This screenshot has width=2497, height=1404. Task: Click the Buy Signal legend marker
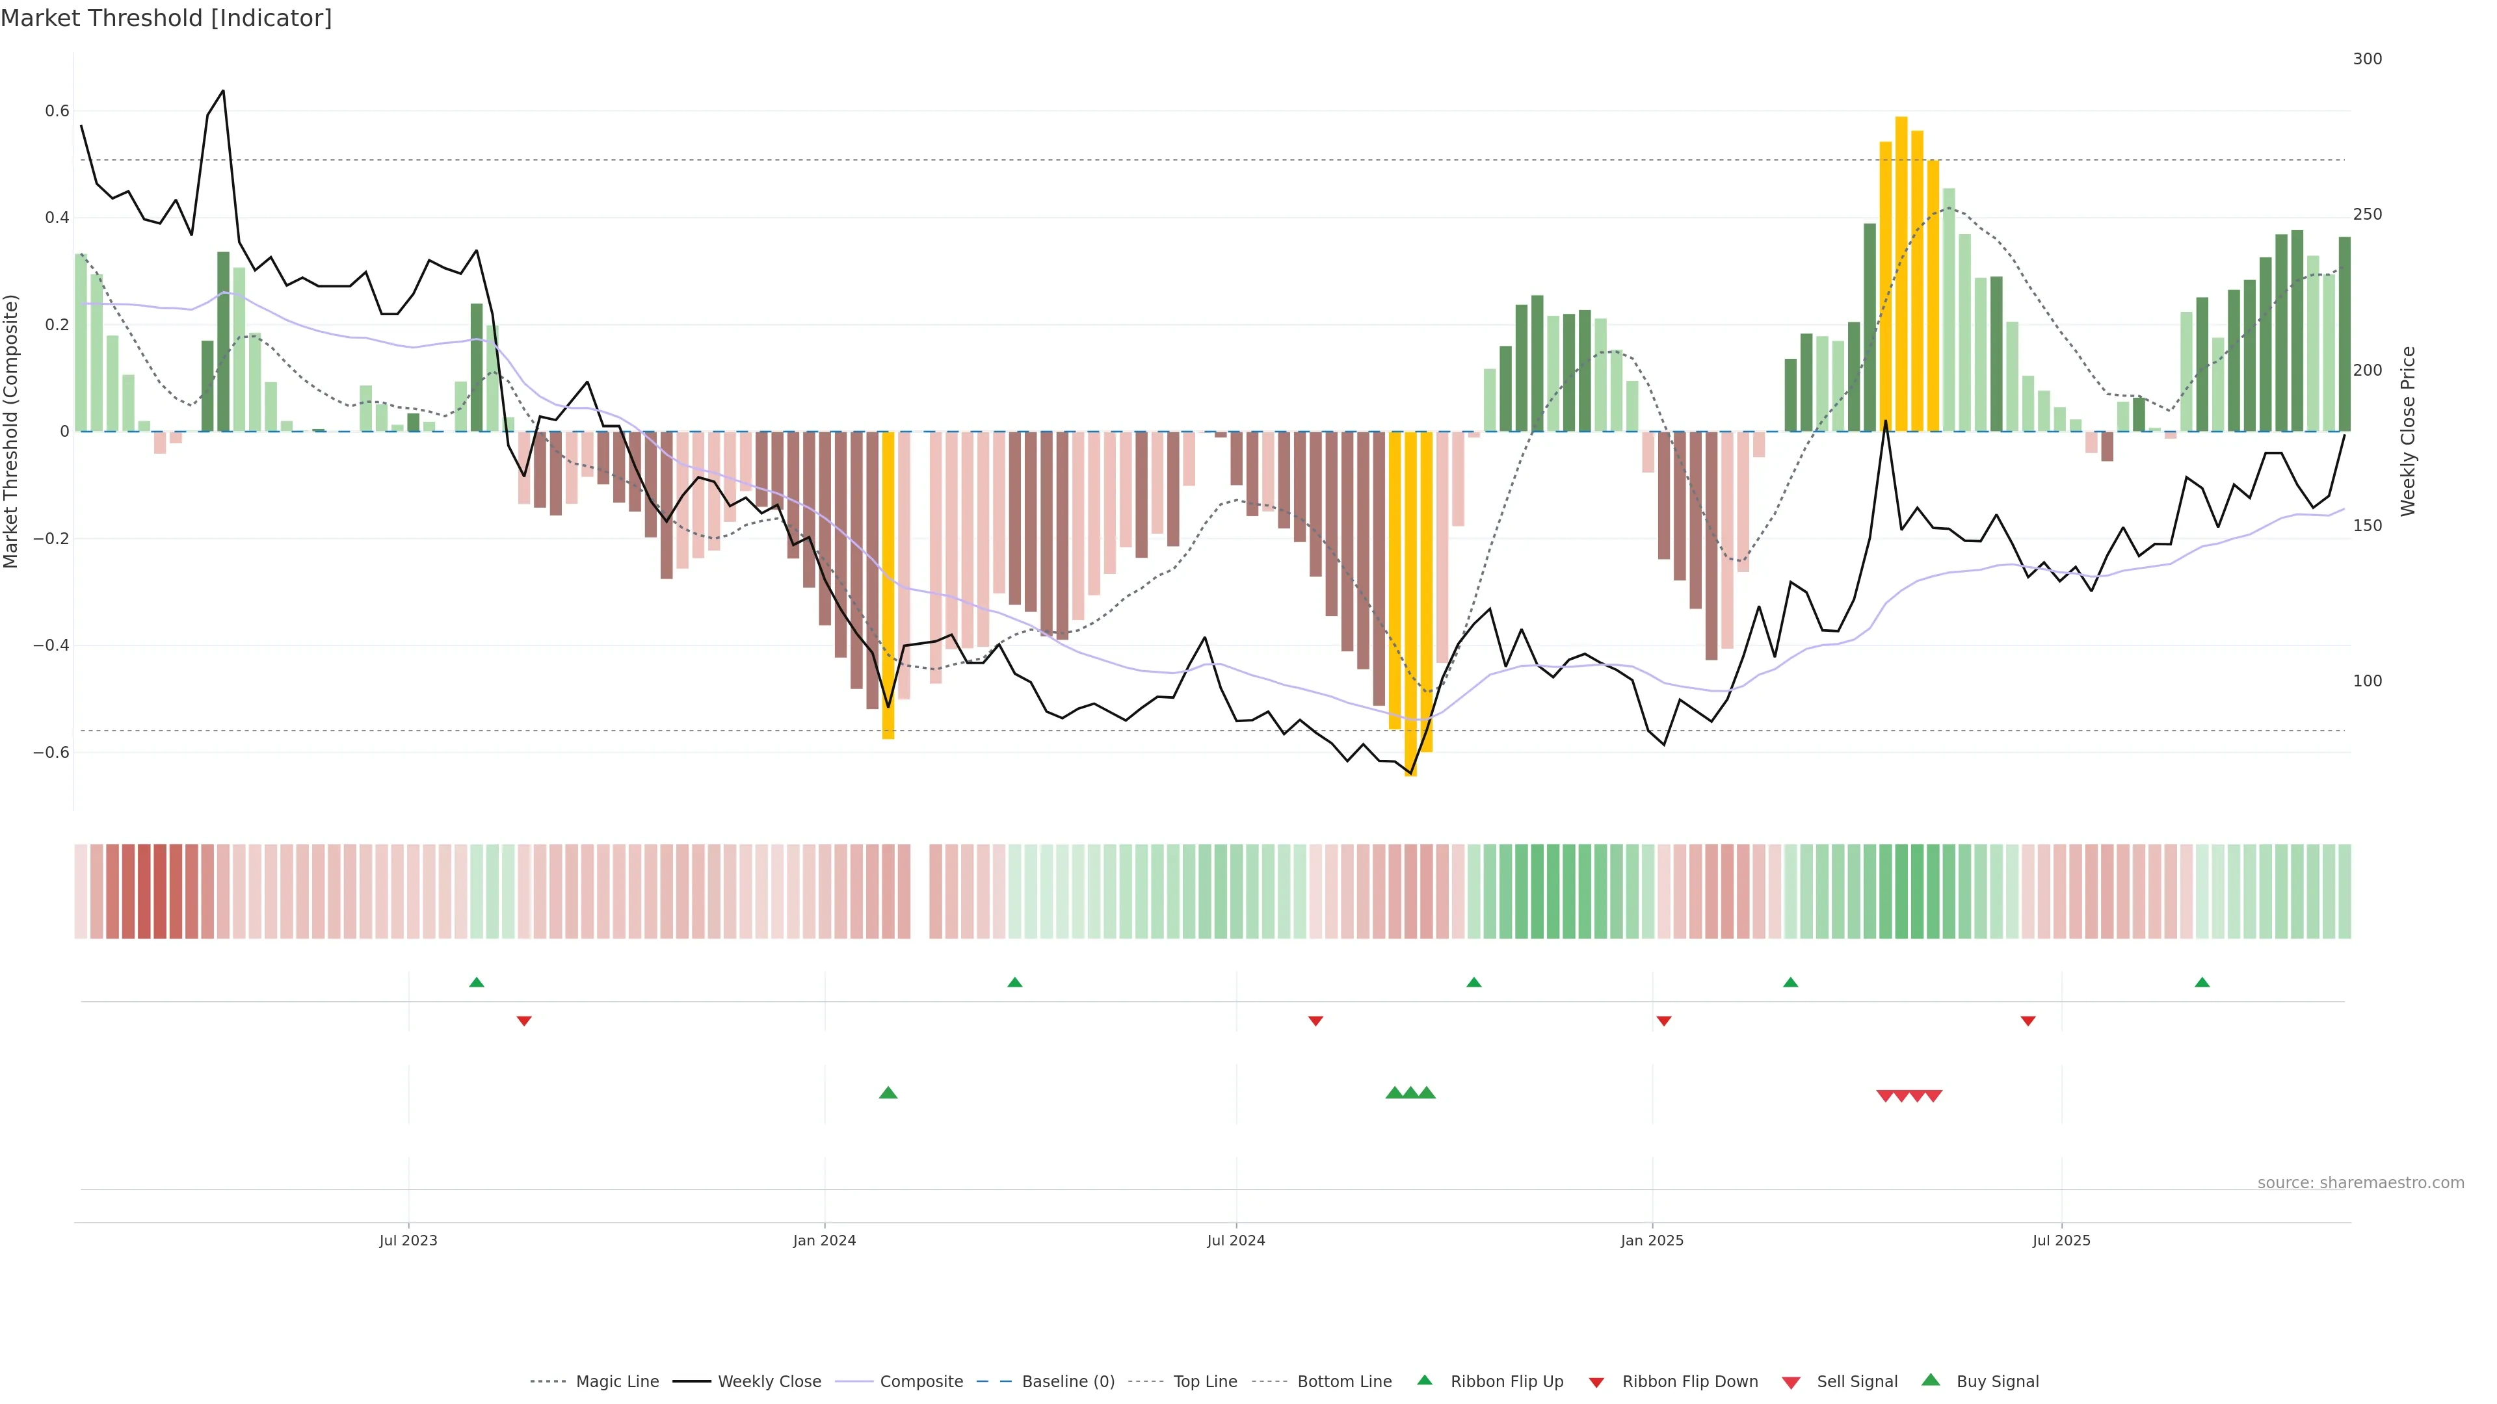pos(1930,1380)
